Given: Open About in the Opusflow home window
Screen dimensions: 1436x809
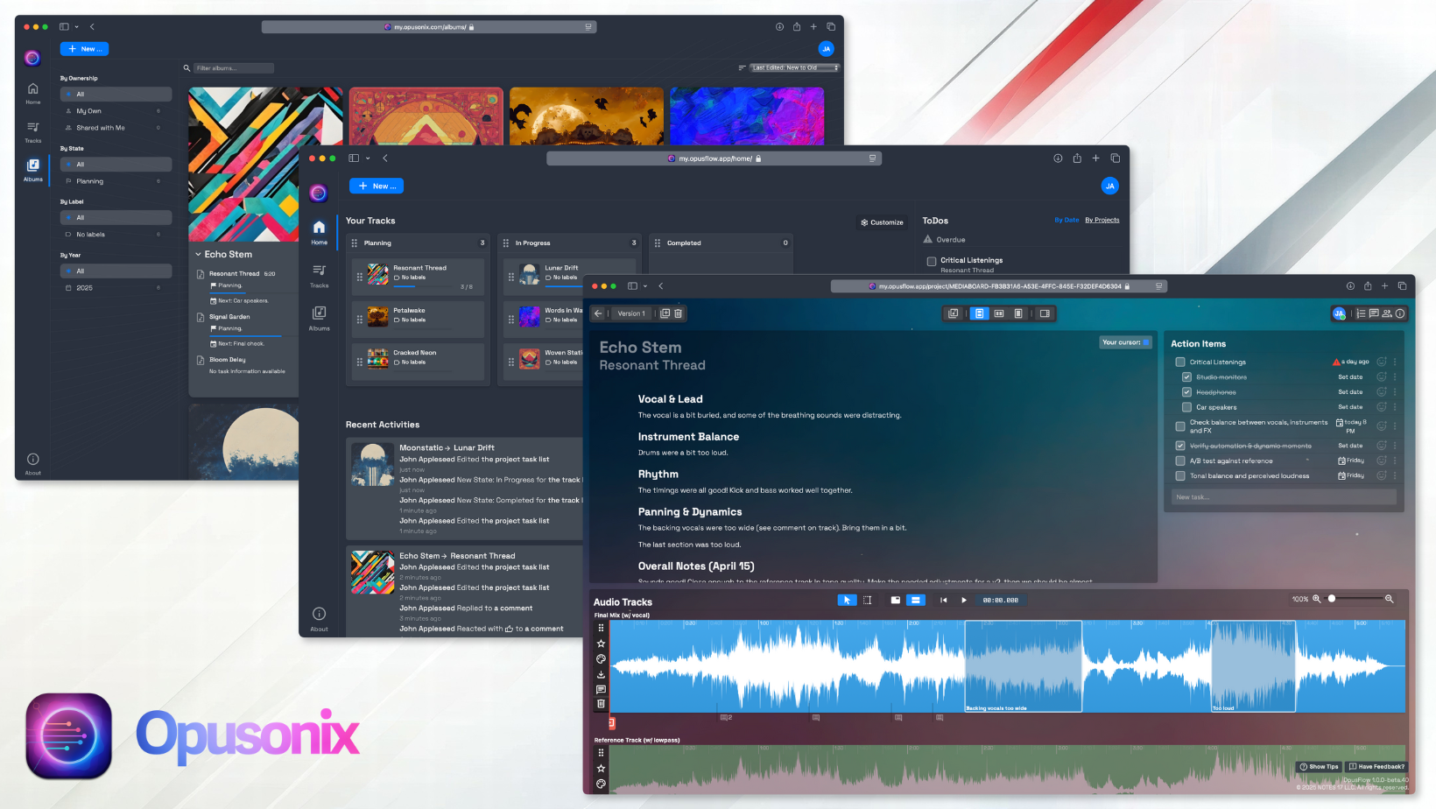Looking at the screenshot, I should pyautogui.click(x=319, y=618).
